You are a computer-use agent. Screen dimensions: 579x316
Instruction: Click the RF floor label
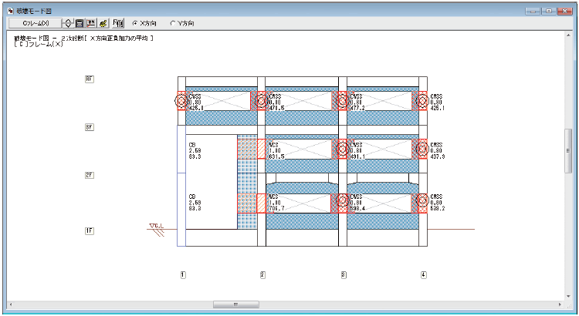click(x=90, y=79)
